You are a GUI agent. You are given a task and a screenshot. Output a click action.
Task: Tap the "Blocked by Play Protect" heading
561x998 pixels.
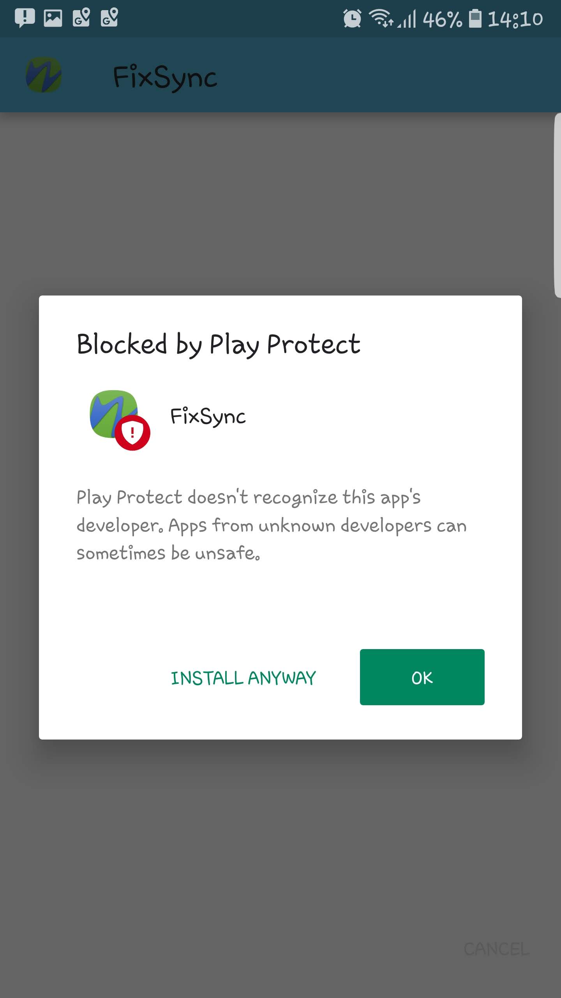coord(219,345)
